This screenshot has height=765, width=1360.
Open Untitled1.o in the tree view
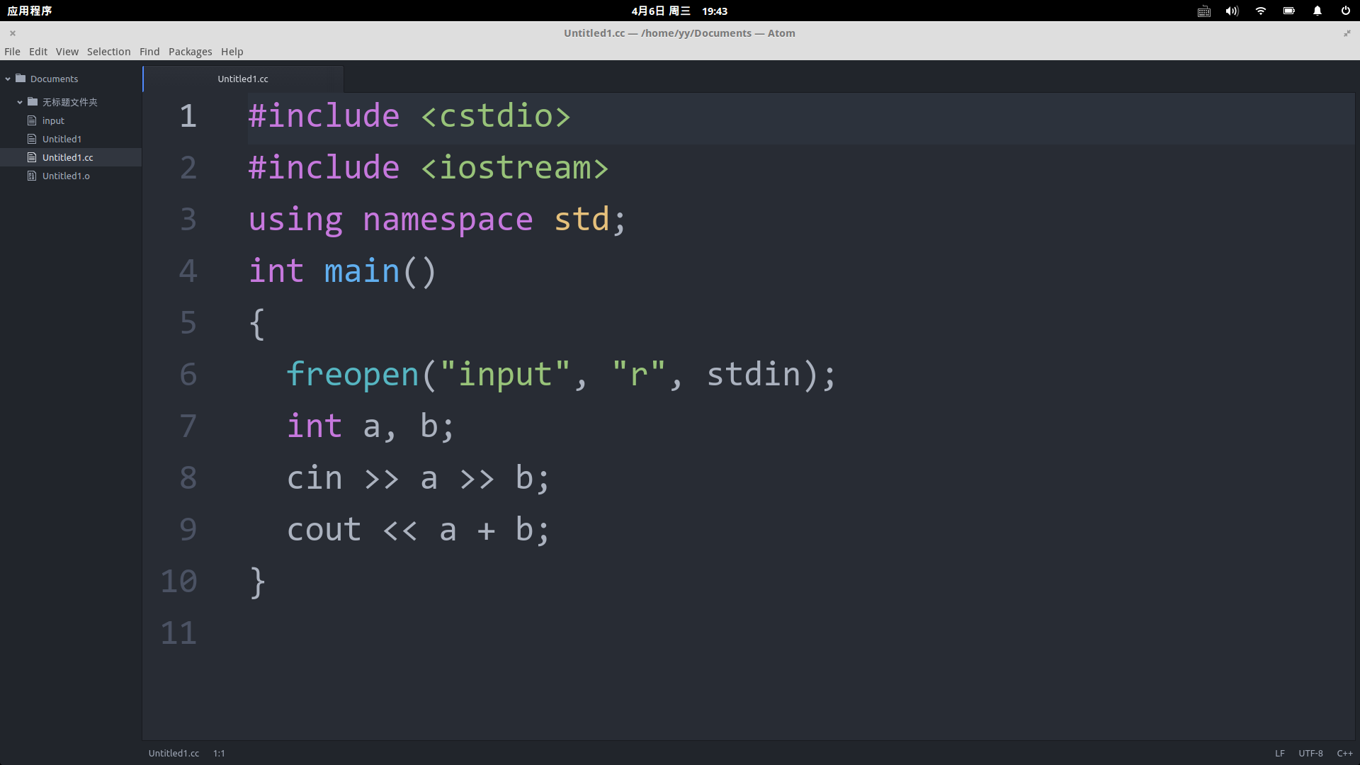pos(66,176)
